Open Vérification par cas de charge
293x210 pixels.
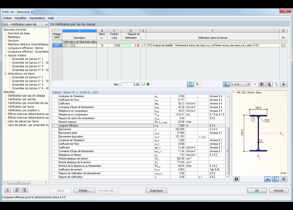[x=26, y=96]
